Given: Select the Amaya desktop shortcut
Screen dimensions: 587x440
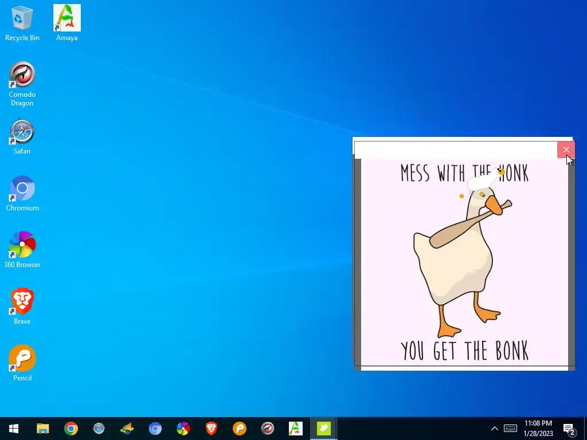Looking at the screenshot, I should [x=66, y=23].
